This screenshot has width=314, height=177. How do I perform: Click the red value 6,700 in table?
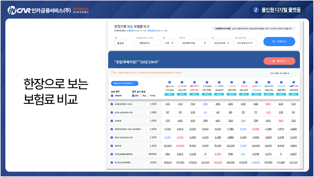click(x=256, y=129)
